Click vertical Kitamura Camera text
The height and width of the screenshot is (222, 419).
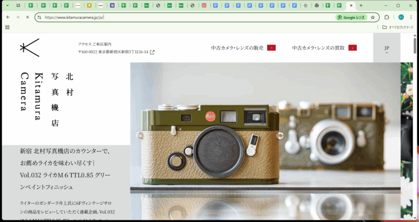[31, 96]
